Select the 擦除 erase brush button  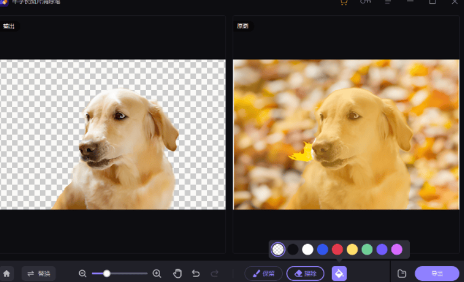(305, 274)
